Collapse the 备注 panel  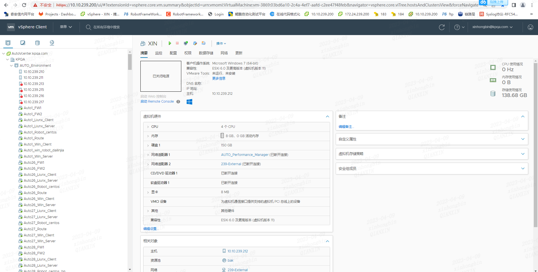click(523, 116)
